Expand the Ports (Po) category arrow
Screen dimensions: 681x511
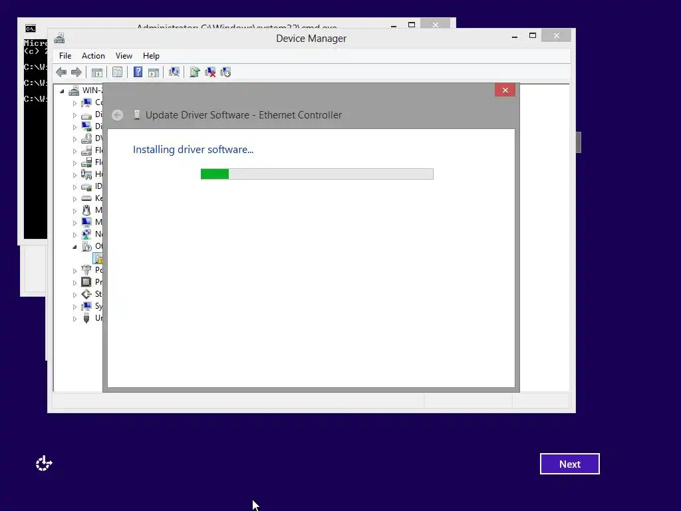pyautogui.click(x=74, y=271)
